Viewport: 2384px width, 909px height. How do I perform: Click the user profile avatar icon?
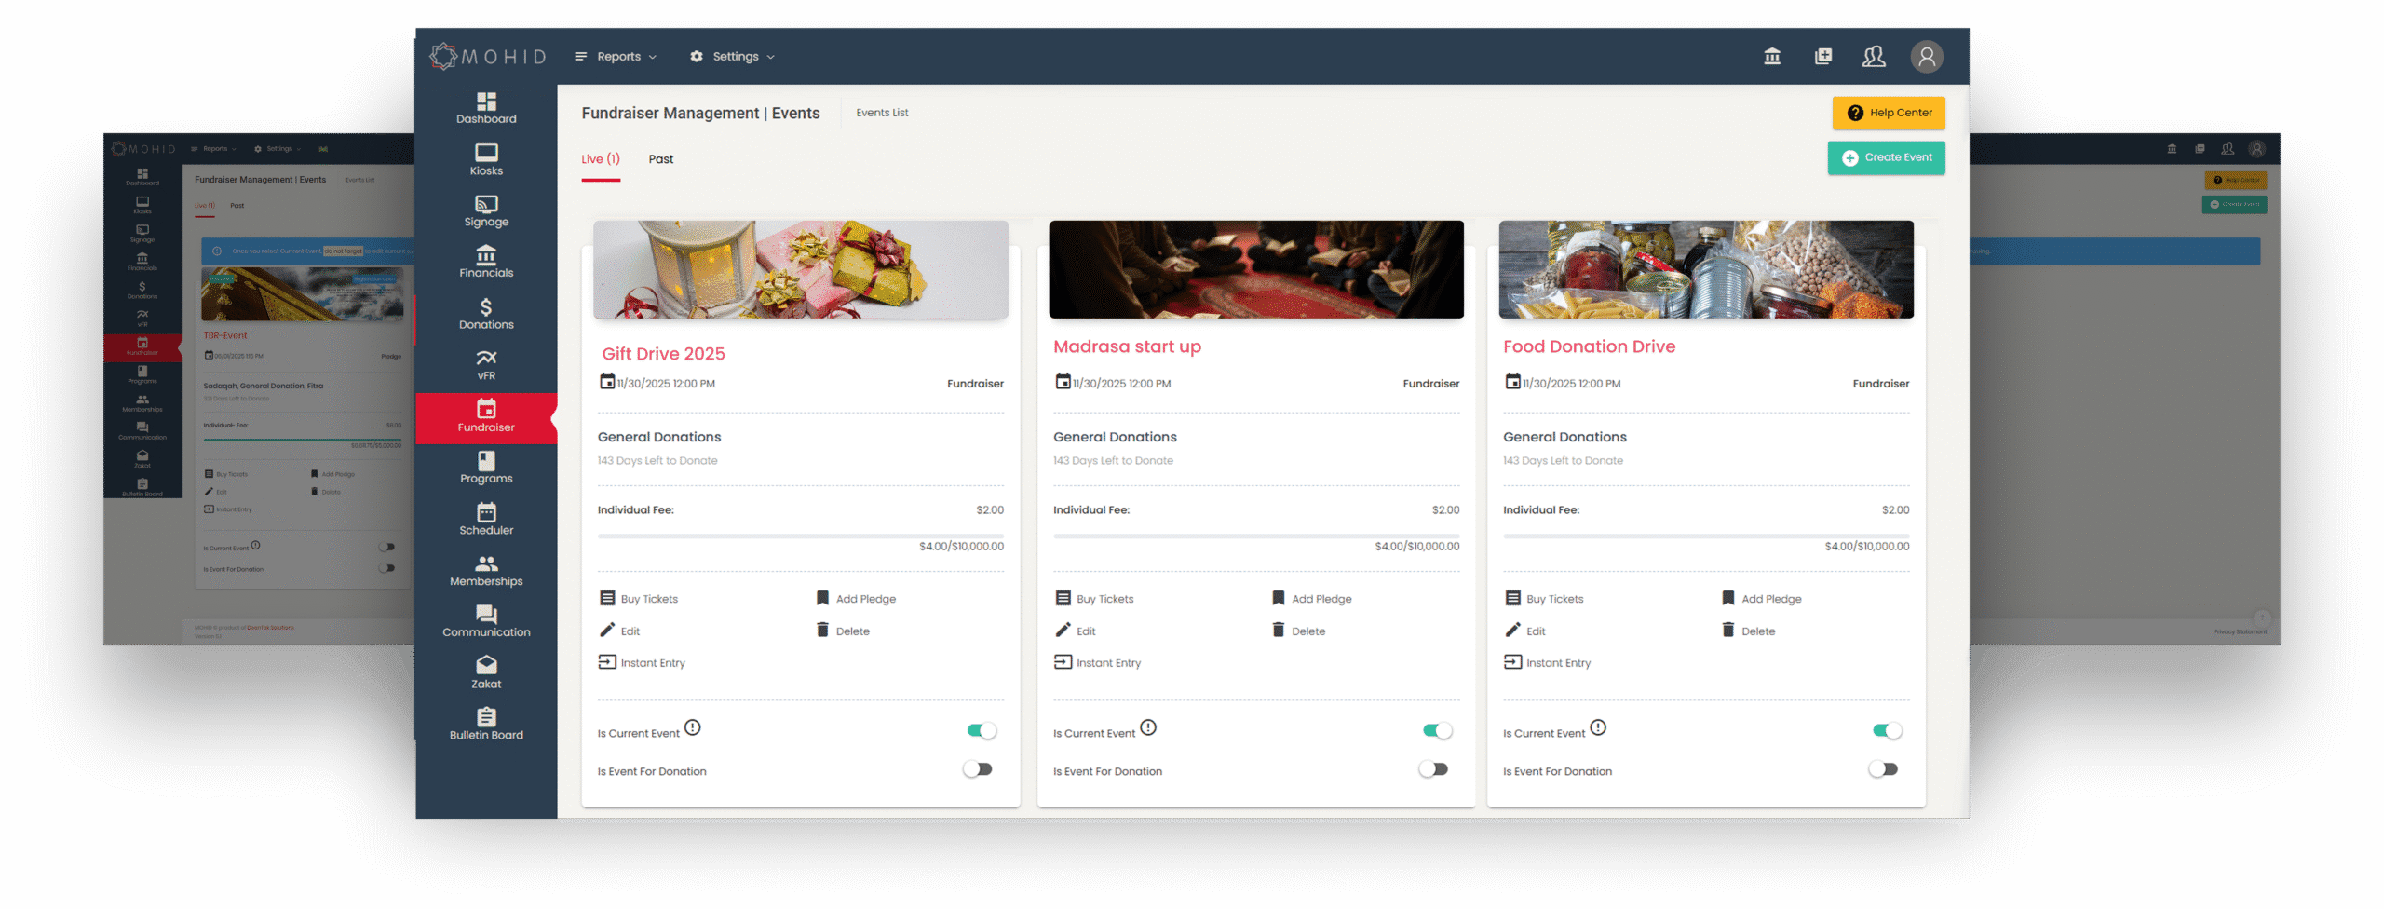1926,57
